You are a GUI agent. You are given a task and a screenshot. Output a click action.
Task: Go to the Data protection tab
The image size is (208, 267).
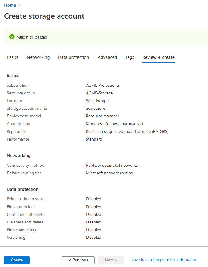coord(73,57)
